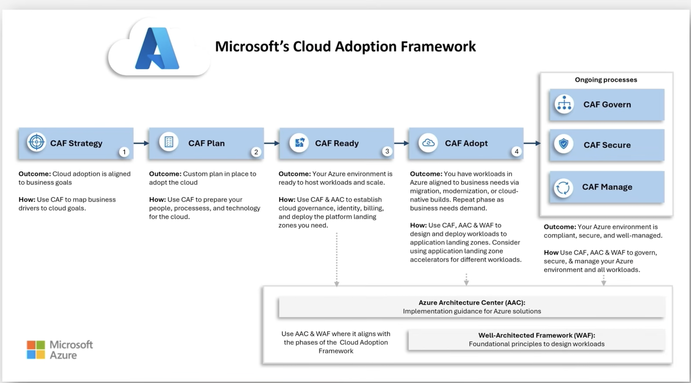
Task: Click the 'Azure Architecture Center (AAC):' box
Action: pos(472,307)
